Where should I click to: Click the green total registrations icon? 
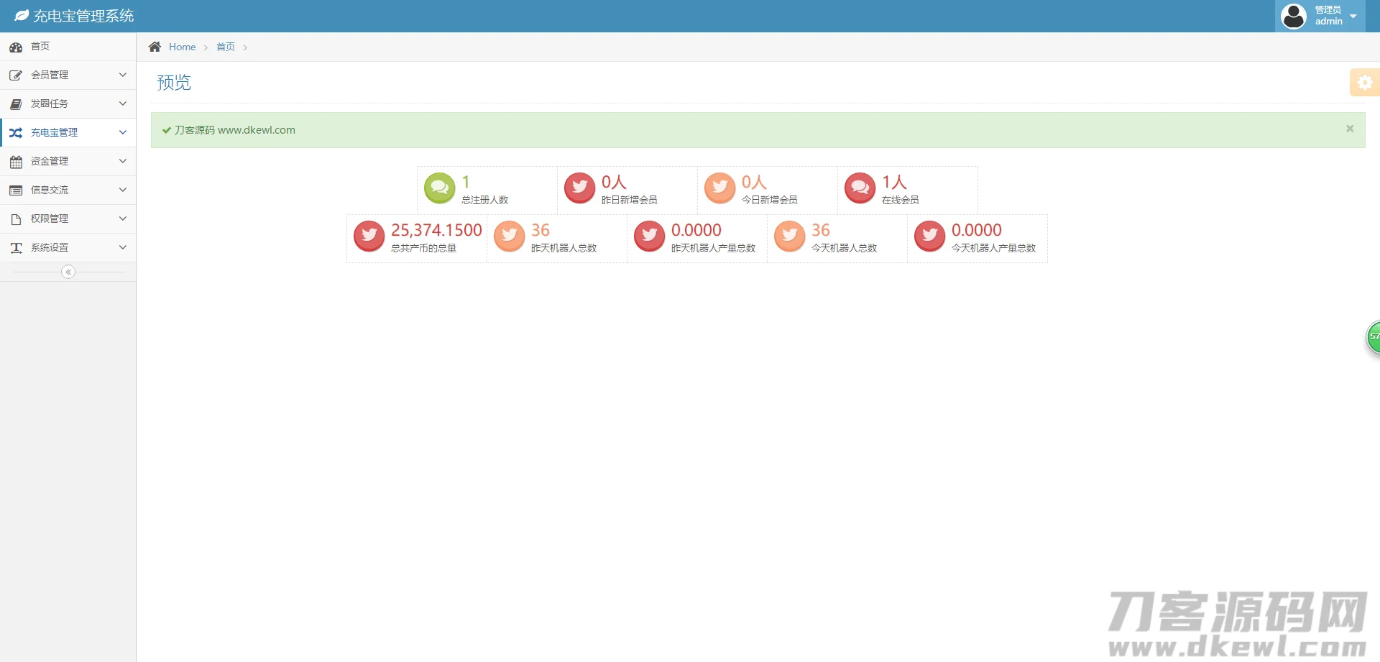click(x=439, y=188)
